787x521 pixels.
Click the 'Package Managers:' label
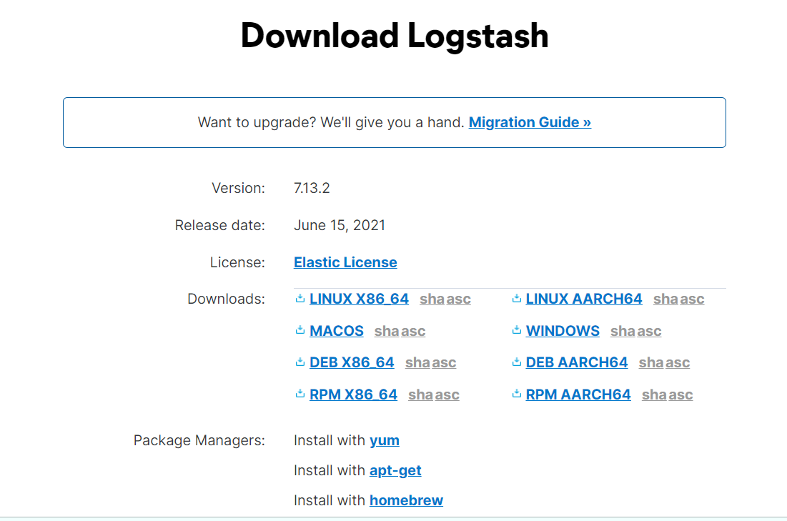(x=199, y=441)
